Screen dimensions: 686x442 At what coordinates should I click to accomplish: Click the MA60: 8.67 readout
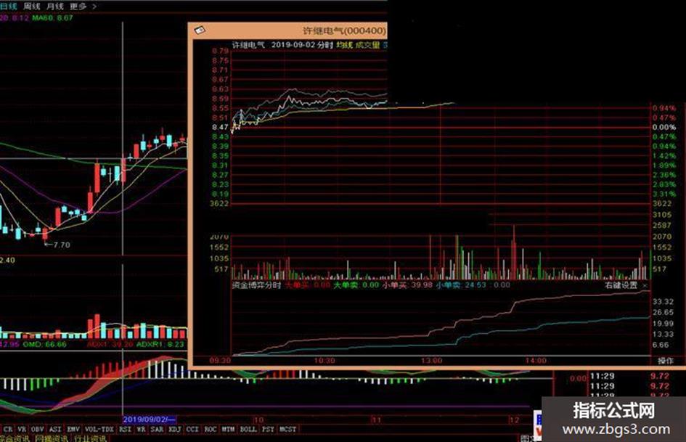click(52, 18)
